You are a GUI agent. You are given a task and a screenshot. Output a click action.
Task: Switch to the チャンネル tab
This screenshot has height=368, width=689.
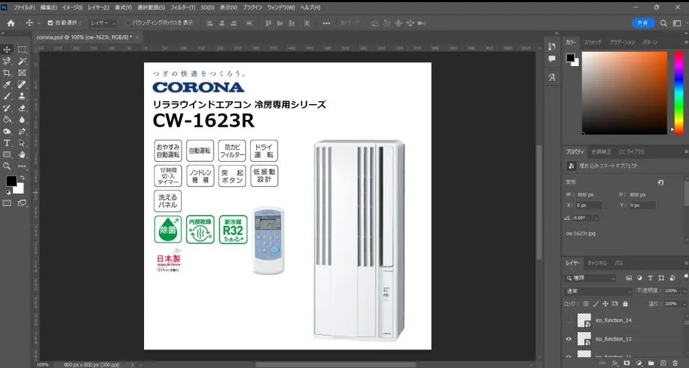coord(596,263)
